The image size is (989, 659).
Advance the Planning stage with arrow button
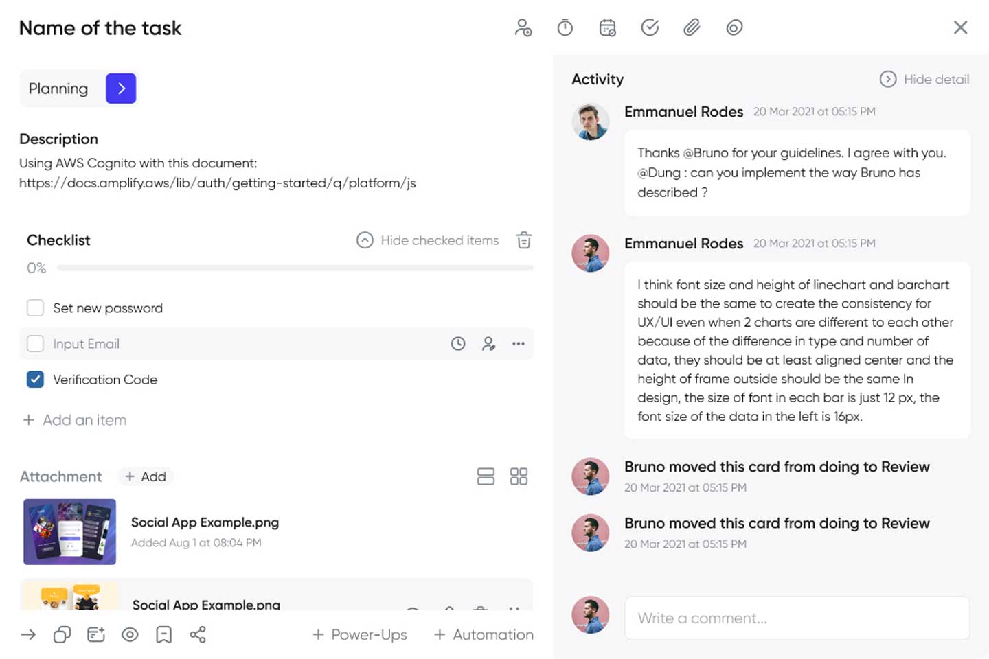tap(121, 89)
